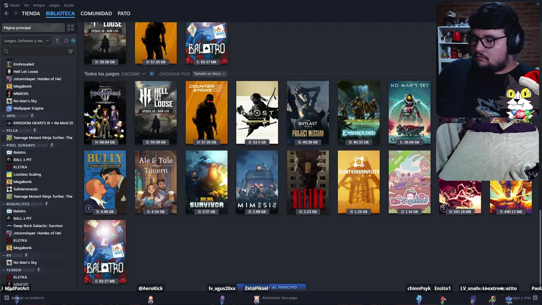
Task: Click lightning icon beside JRPG collection
Action: click(32, 116)
